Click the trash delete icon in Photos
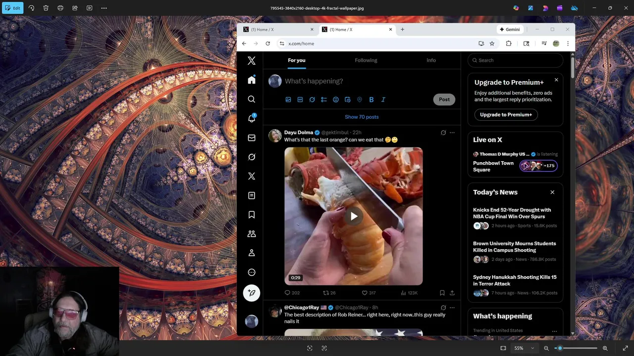This screenshot has width=634, height=356. click(x=46, y=8)
